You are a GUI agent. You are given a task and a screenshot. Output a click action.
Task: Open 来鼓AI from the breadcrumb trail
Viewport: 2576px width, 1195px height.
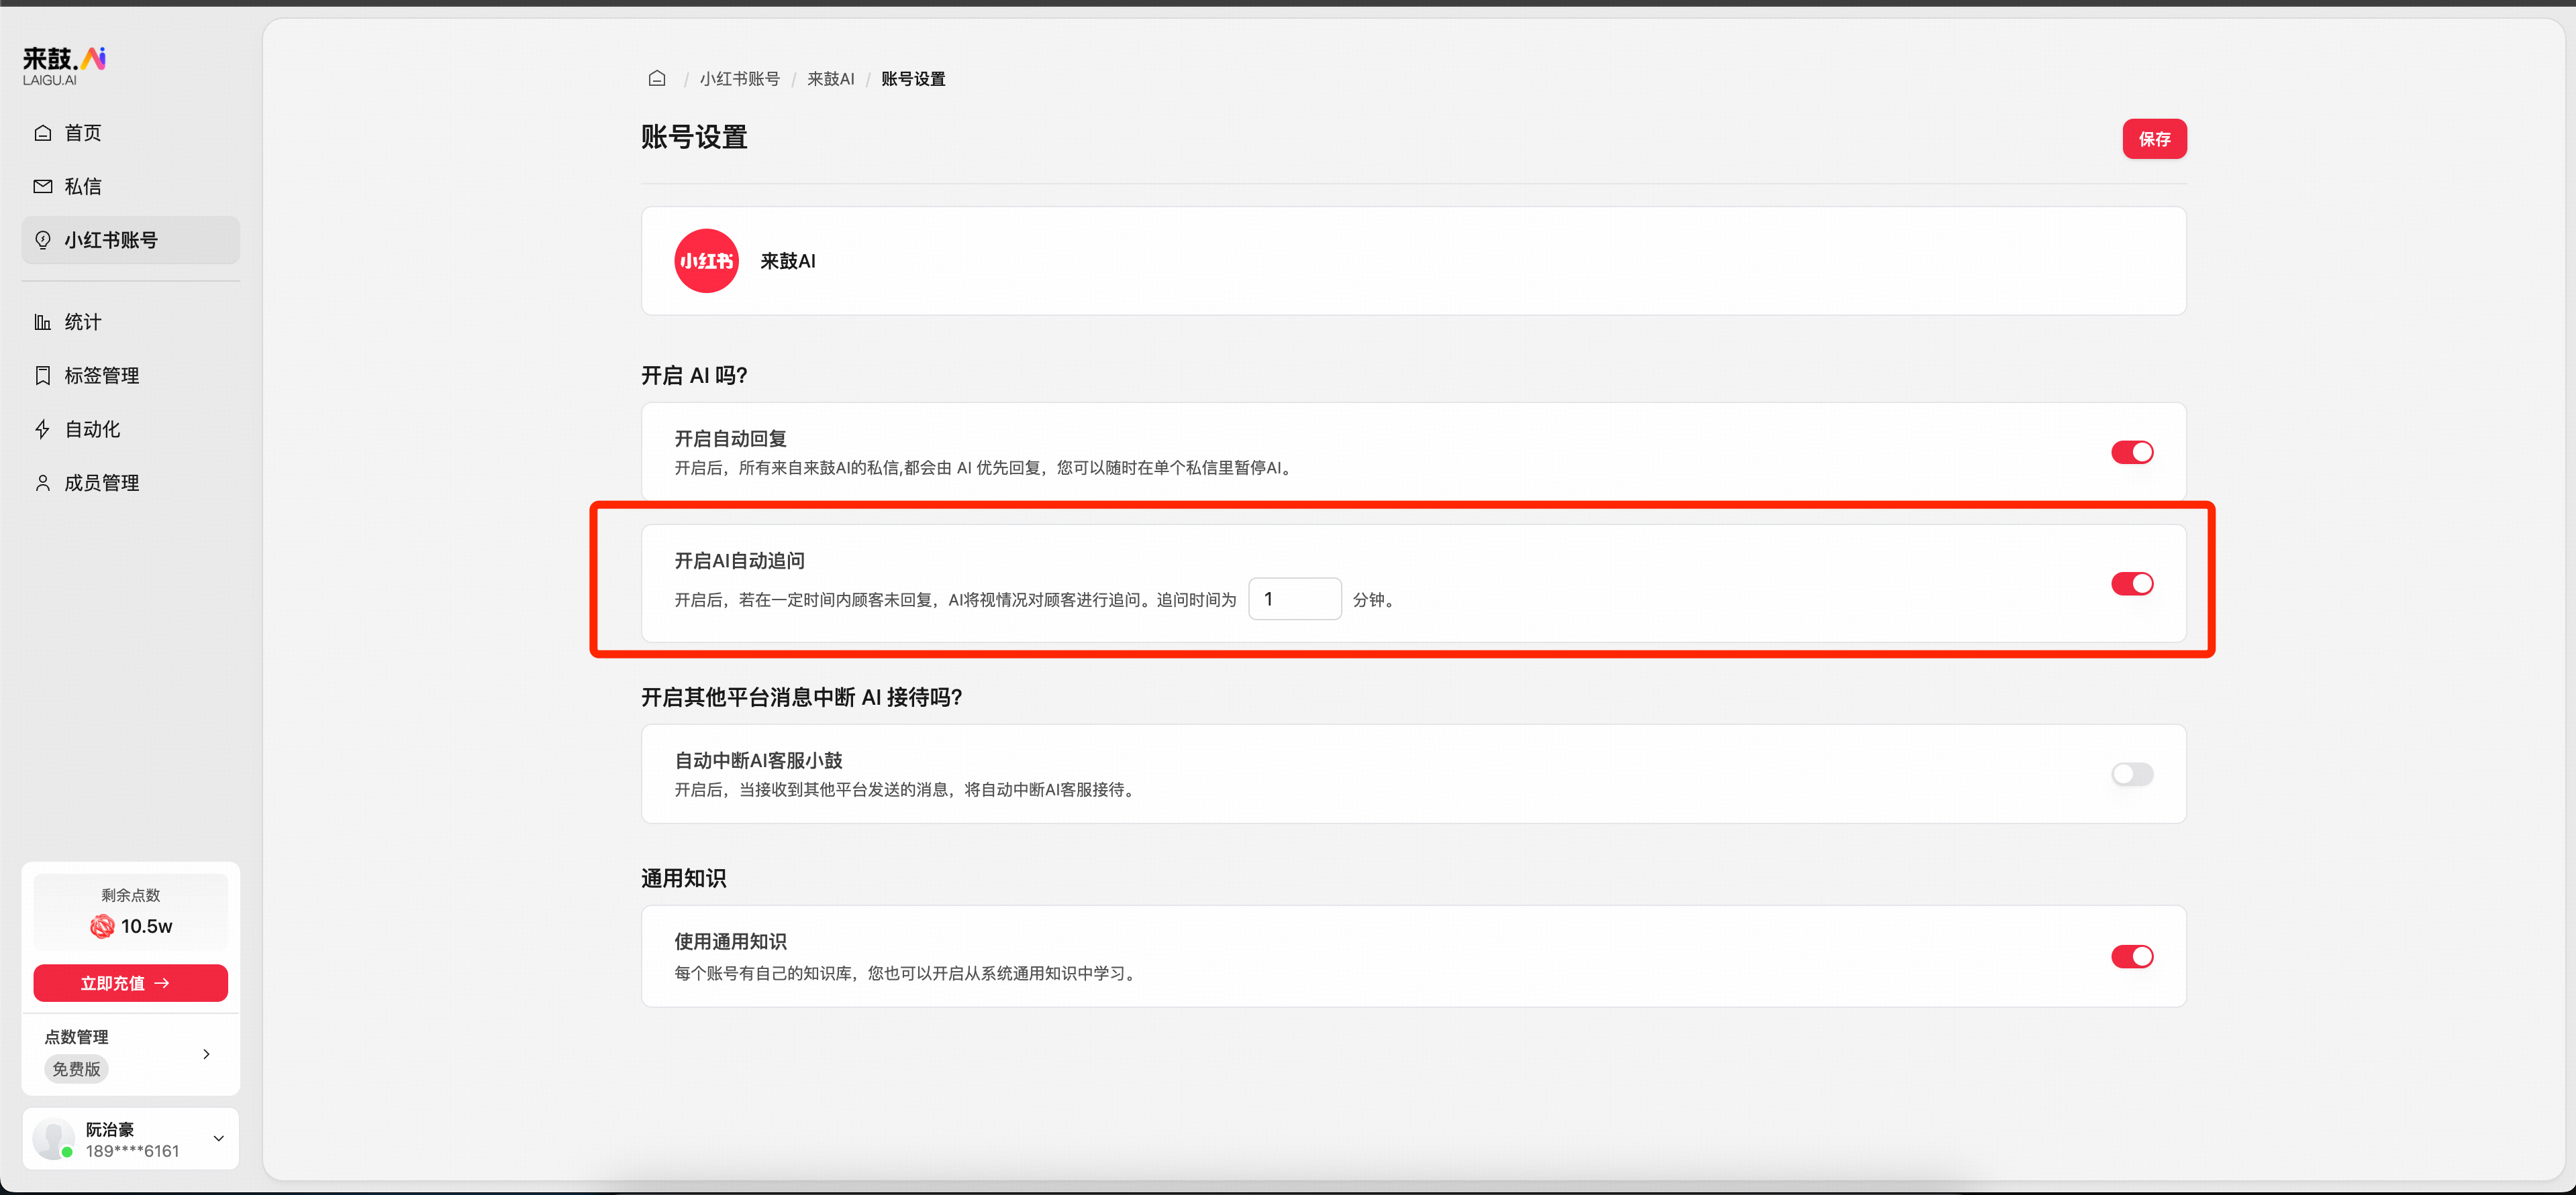tap(830, 78)
